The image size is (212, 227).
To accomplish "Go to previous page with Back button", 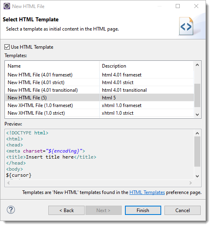I will point(67,210).
